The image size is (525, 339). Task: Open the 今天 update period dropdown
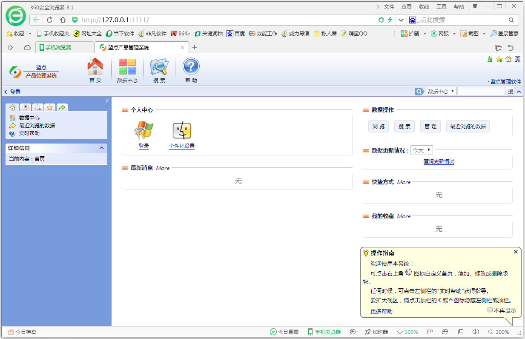coord(422,150)
